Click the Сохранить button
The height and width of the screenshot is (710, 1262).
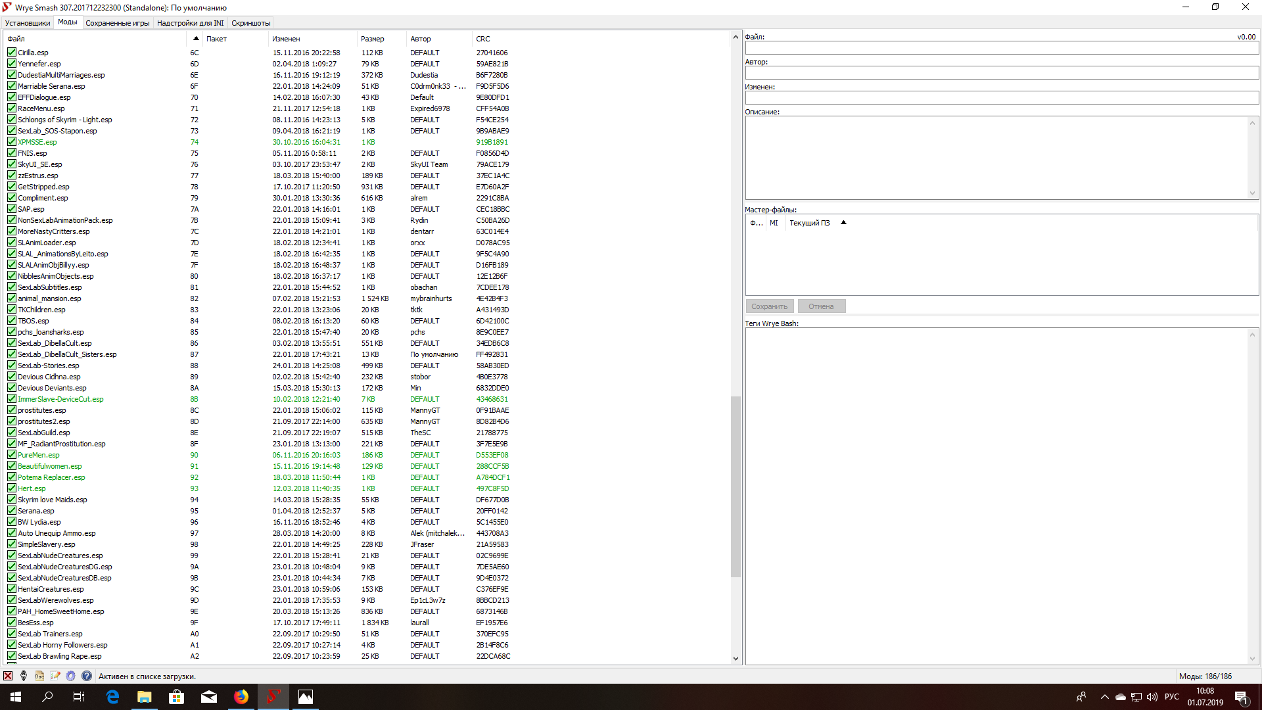769,306
